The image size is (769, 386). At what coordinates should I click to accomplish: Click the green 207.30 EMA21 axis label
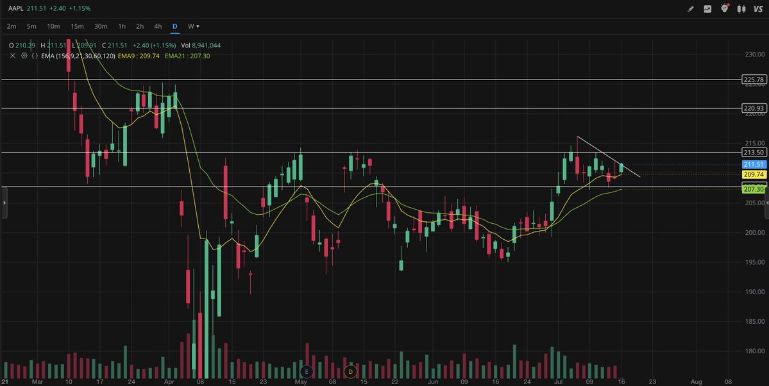[754, 189]
